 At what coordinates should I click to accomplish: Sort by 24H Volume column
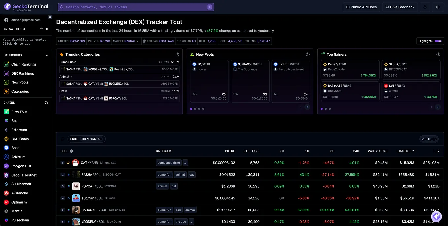pyautogui.click(x=378, y=151)
